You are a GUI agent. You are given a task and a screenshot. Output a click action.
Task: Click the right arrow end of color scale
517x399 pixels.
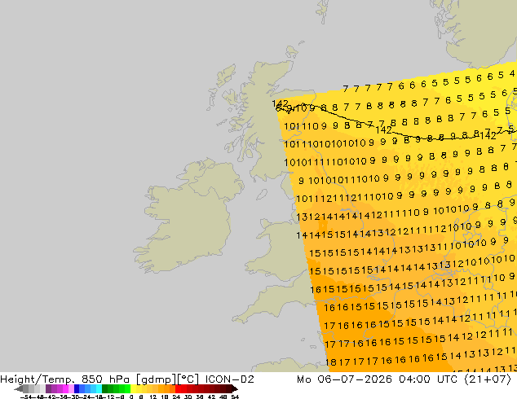point(235,389)
